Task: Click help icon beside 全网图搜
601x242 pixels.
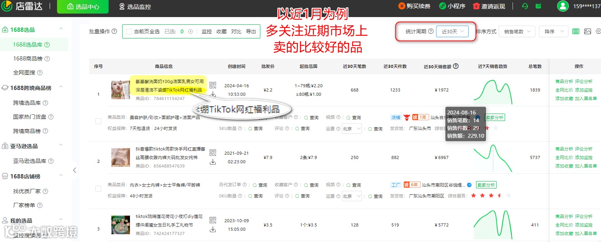Action: click(x=40, y=73)
